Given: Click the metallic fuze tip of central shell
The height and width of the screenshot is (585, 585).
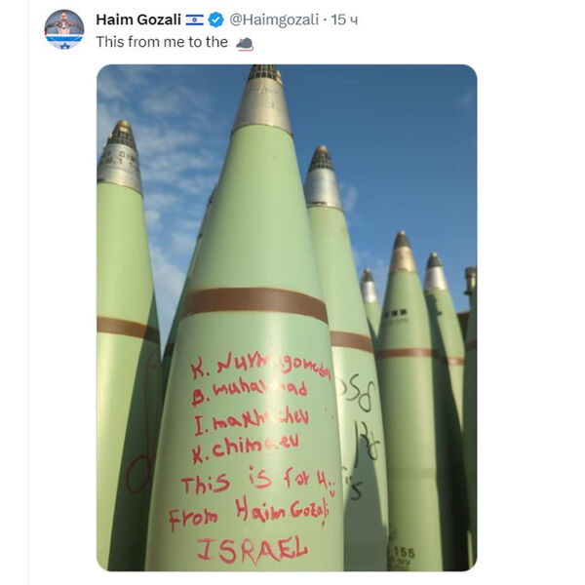Looking at the screenshot, I should tap(262, 98).
